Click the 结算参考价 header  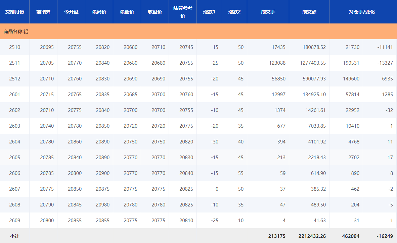(x=183, y=12)
